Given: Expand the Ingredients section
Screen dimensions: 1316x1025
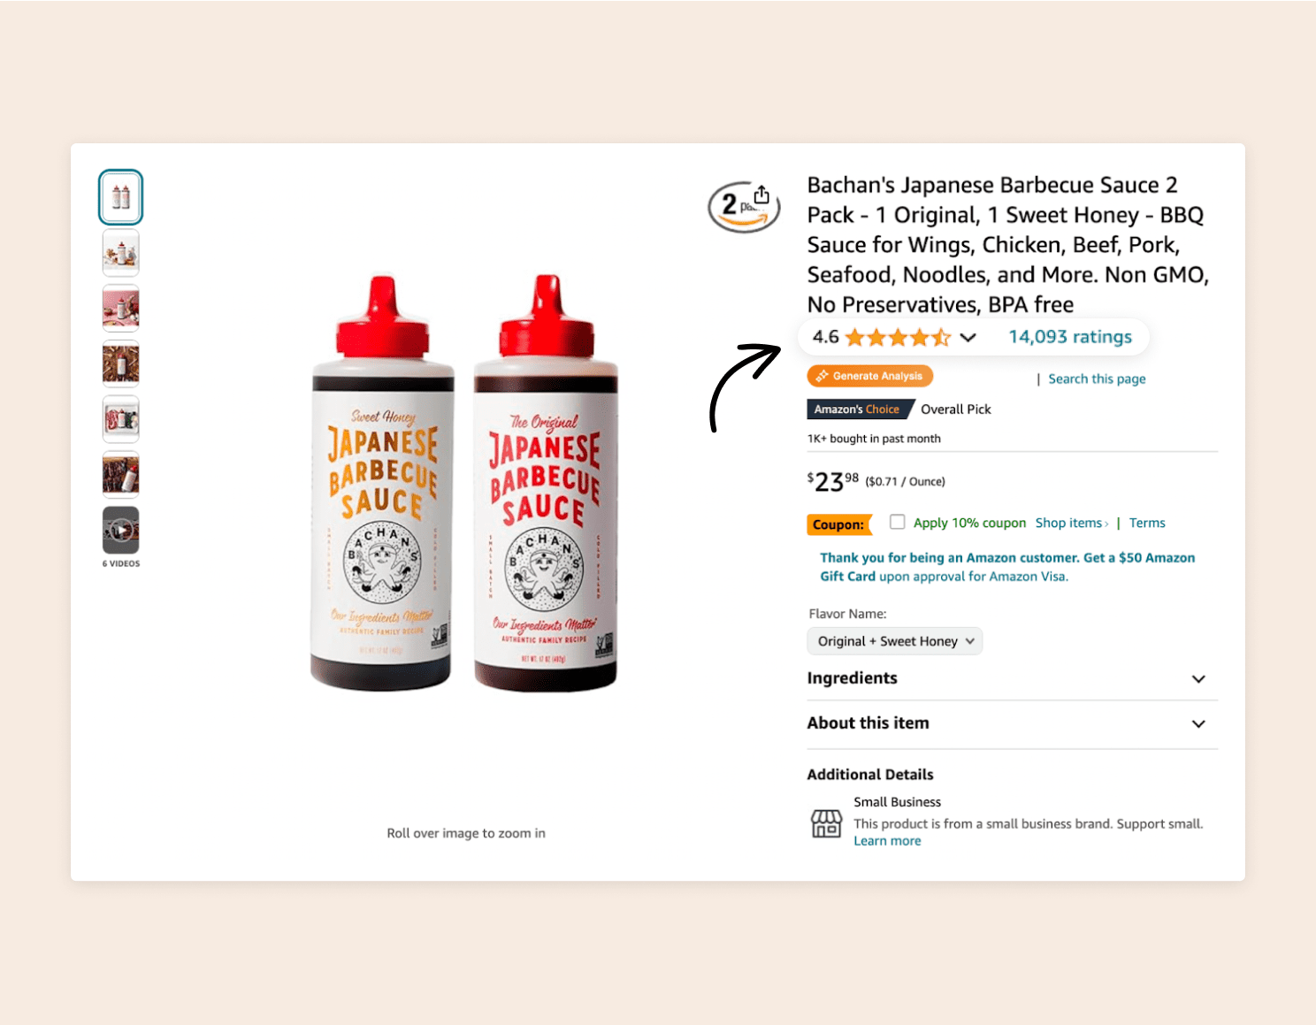Looking at the screenshot, I should click(1197, 678).
